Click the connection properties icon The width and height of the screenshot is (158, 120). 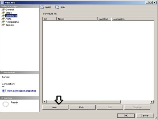tap(4, 91)
